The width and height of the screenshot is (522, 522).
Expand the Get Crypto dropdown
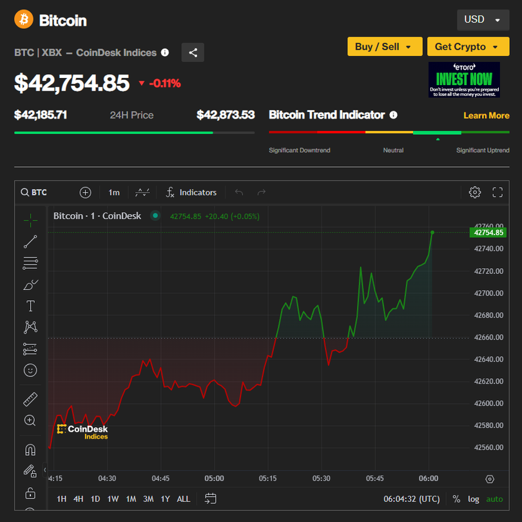pos(468,46)
